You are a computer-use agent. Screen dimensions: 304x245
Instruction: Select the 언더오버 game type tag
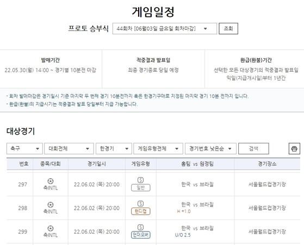click(x=141, y=235)
